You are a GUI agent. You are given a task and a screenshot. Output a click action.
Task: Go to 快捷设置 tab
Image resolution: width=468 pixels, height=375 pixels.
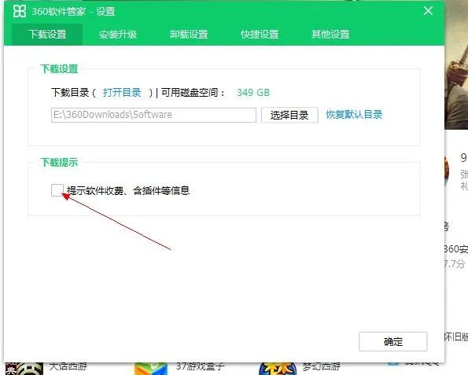[260, 35]
